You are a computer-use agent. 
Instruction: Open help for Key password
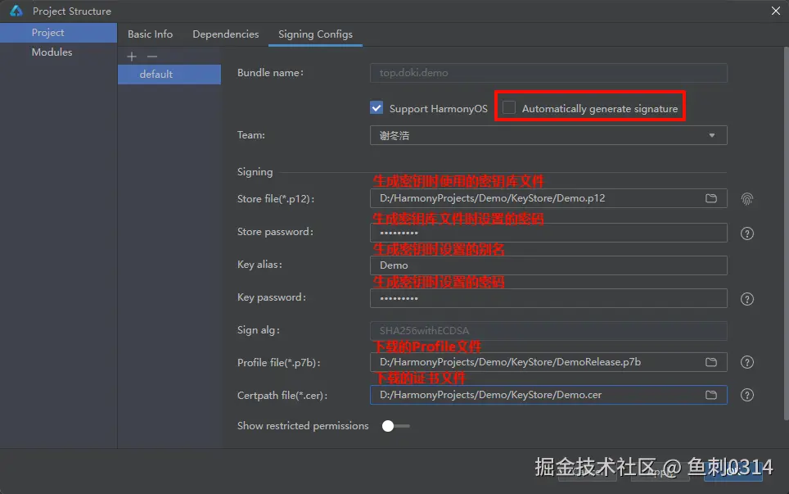[x=747, y=299]
